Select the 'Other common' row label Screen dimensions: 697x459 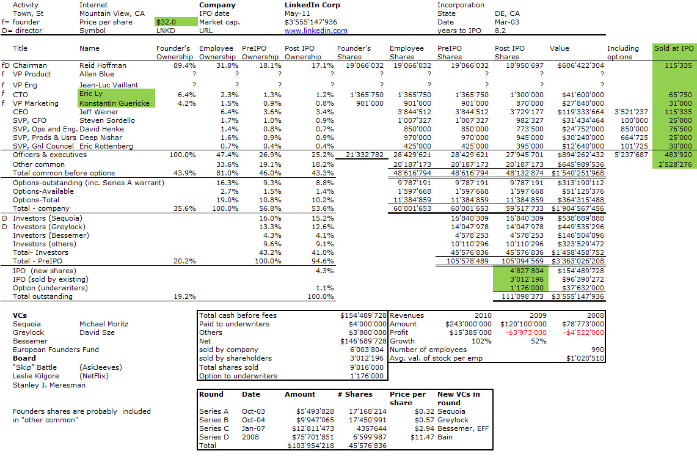pos(38,164)
